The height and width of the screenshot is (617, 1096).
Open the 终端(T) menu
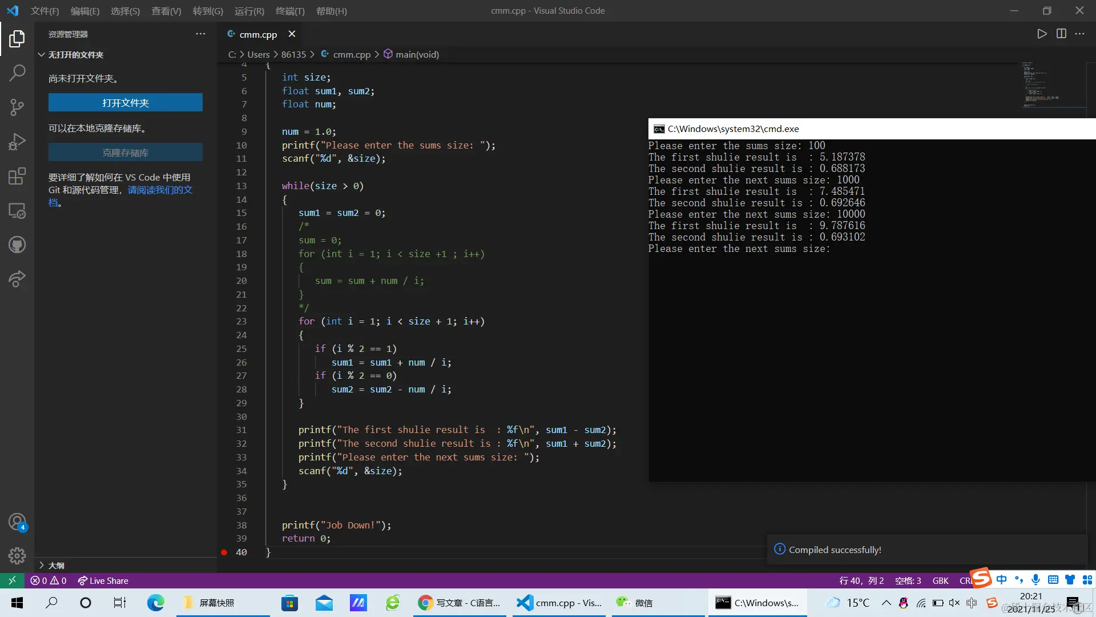290,11
